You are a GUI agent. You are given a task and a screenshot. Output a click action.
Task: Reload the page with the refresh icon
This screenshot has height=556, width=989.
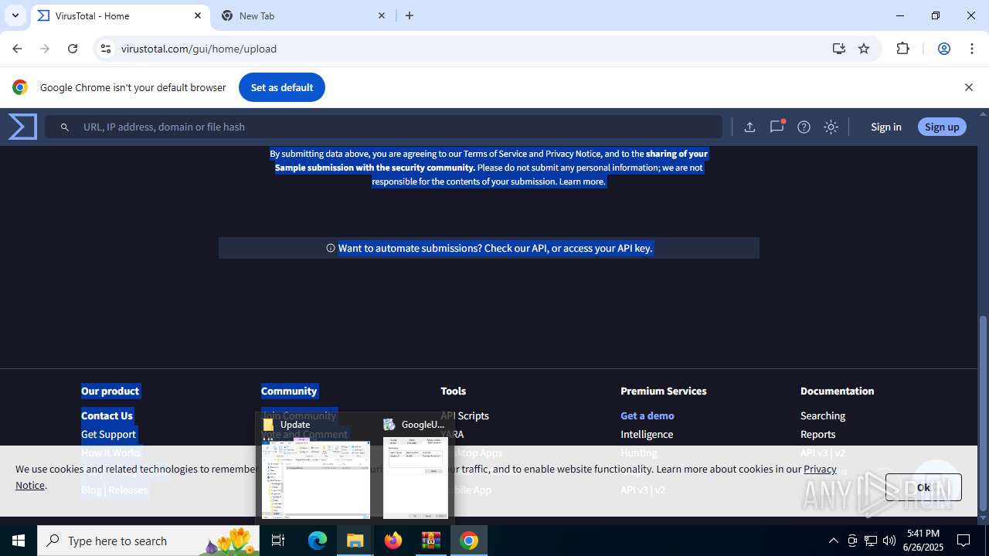point(73,49)
